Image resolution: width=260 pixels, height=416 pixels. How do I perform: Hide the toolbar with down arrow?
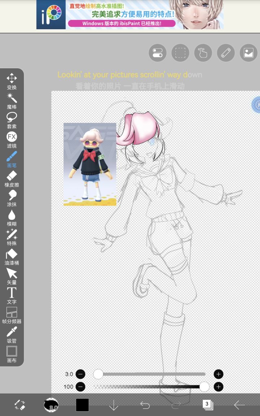pyautogui.click(x=113, y=405)
